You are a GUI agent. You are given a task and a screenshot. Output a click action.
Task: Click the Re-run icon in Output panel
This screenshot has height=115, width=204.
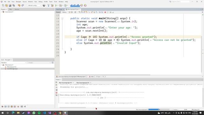tap(56, 82)
